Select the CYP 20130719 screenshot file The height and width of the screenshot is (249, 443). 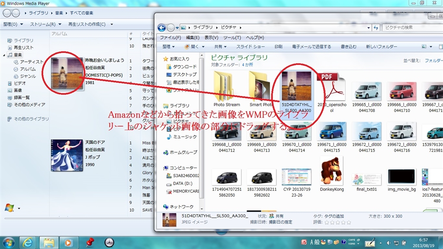coord(297,183)
